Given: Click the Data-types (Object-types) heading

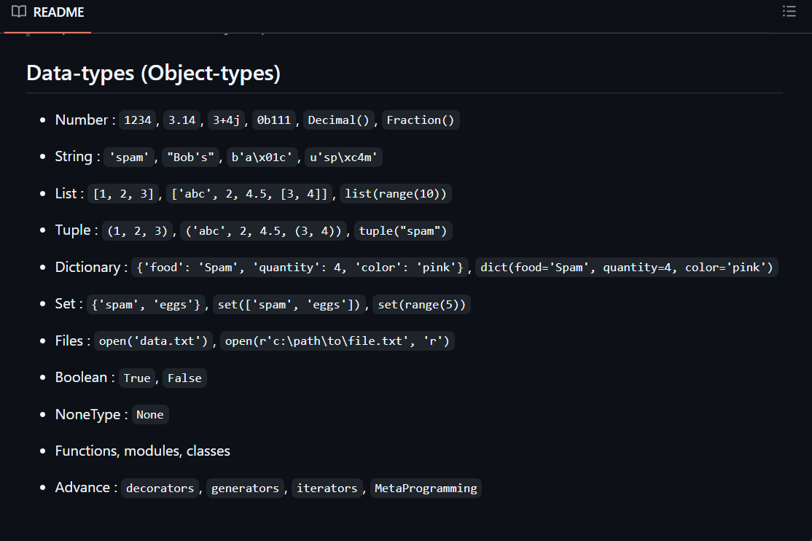Looking at the screenshot, I should 153,73.
